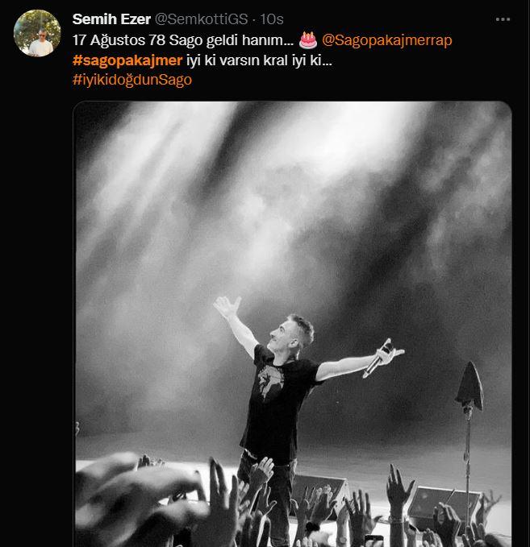Open the three-dot more options menu

pyautogui.click(x=503, y=19)
